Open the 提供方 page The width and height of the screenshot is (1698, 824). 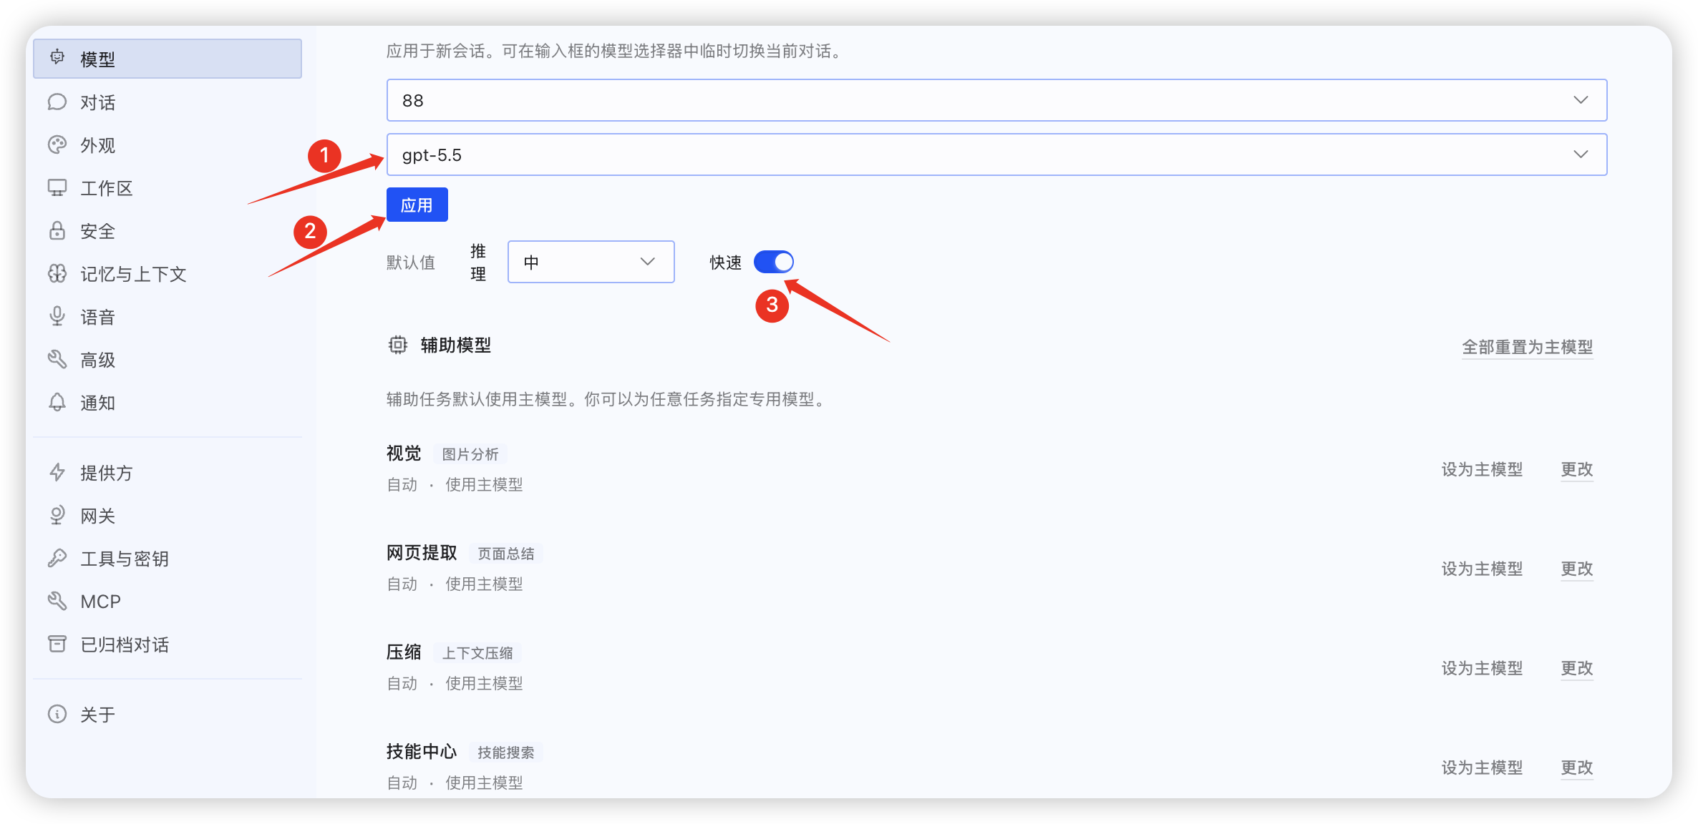coord(168,472)
